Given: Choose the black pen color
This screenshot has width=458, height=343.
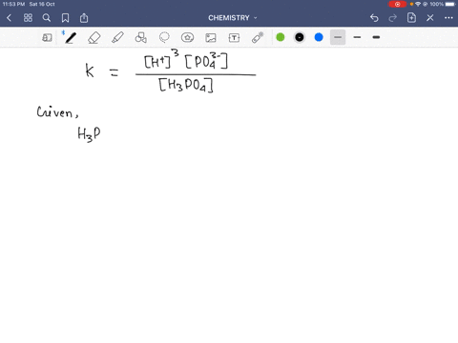Looking at the screenshot, I should tap(300, 37).
